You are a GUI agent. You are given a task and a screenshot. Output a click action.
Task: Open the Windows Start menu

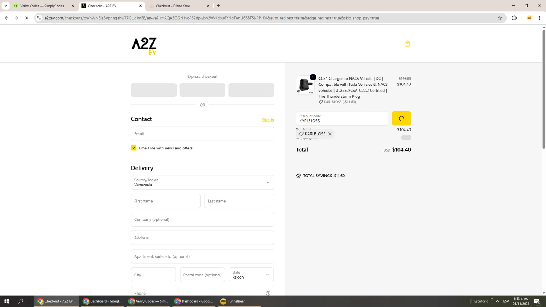7,301
